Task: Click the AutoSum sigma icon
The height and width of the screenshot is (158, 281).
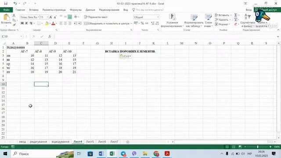Action: pos(236,15)
